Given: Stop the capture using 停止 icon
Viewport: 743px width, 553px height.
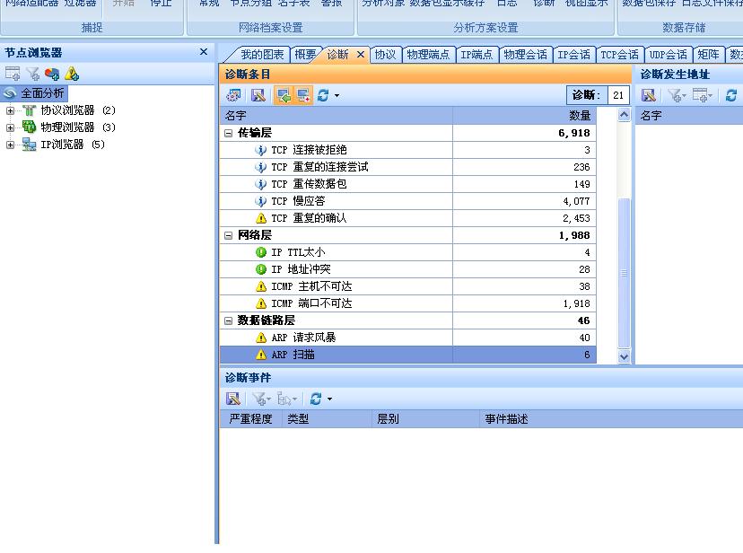Looking at the screenshot, I should click(x=161, y=4).
